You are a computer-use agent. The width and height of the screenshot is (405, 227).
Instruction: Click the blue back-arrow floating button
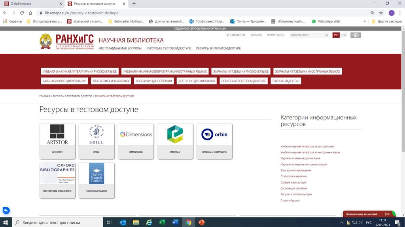click(x=6, y=210)
